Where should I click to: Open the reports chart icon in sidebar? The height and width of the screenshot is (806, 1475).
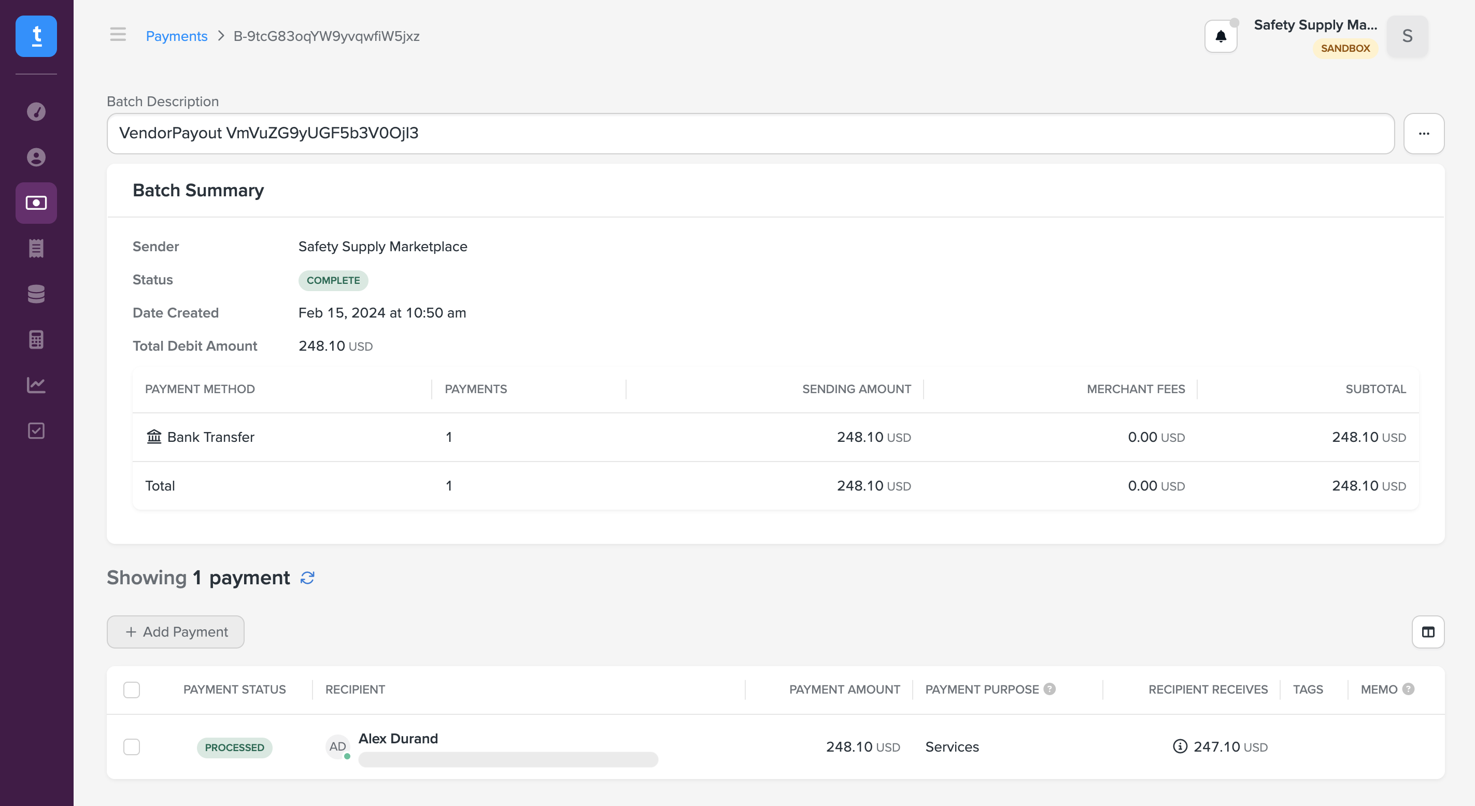[36, 385]
